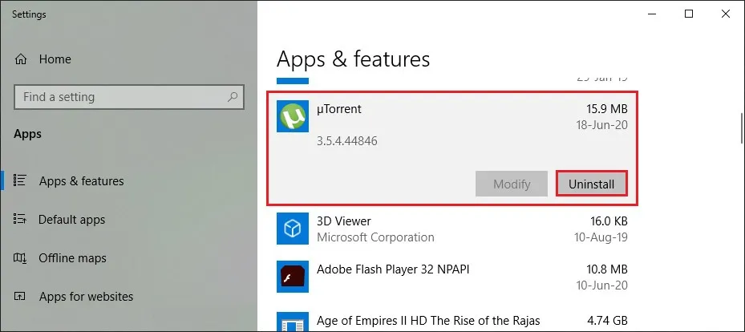Select Apps & features in sidebar

(81, 181)
